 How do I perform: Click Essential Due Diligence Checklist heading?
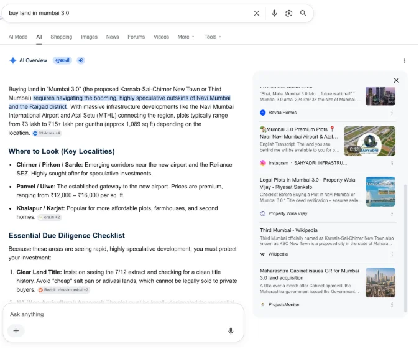coord(67,235)
